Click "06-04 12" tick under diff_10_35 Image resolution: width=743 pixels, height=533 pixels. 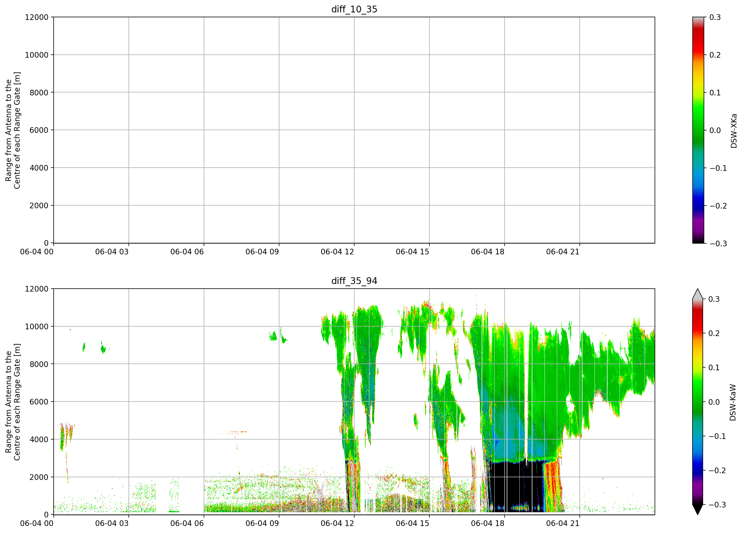pyautogui.click(x=338, y=252)
